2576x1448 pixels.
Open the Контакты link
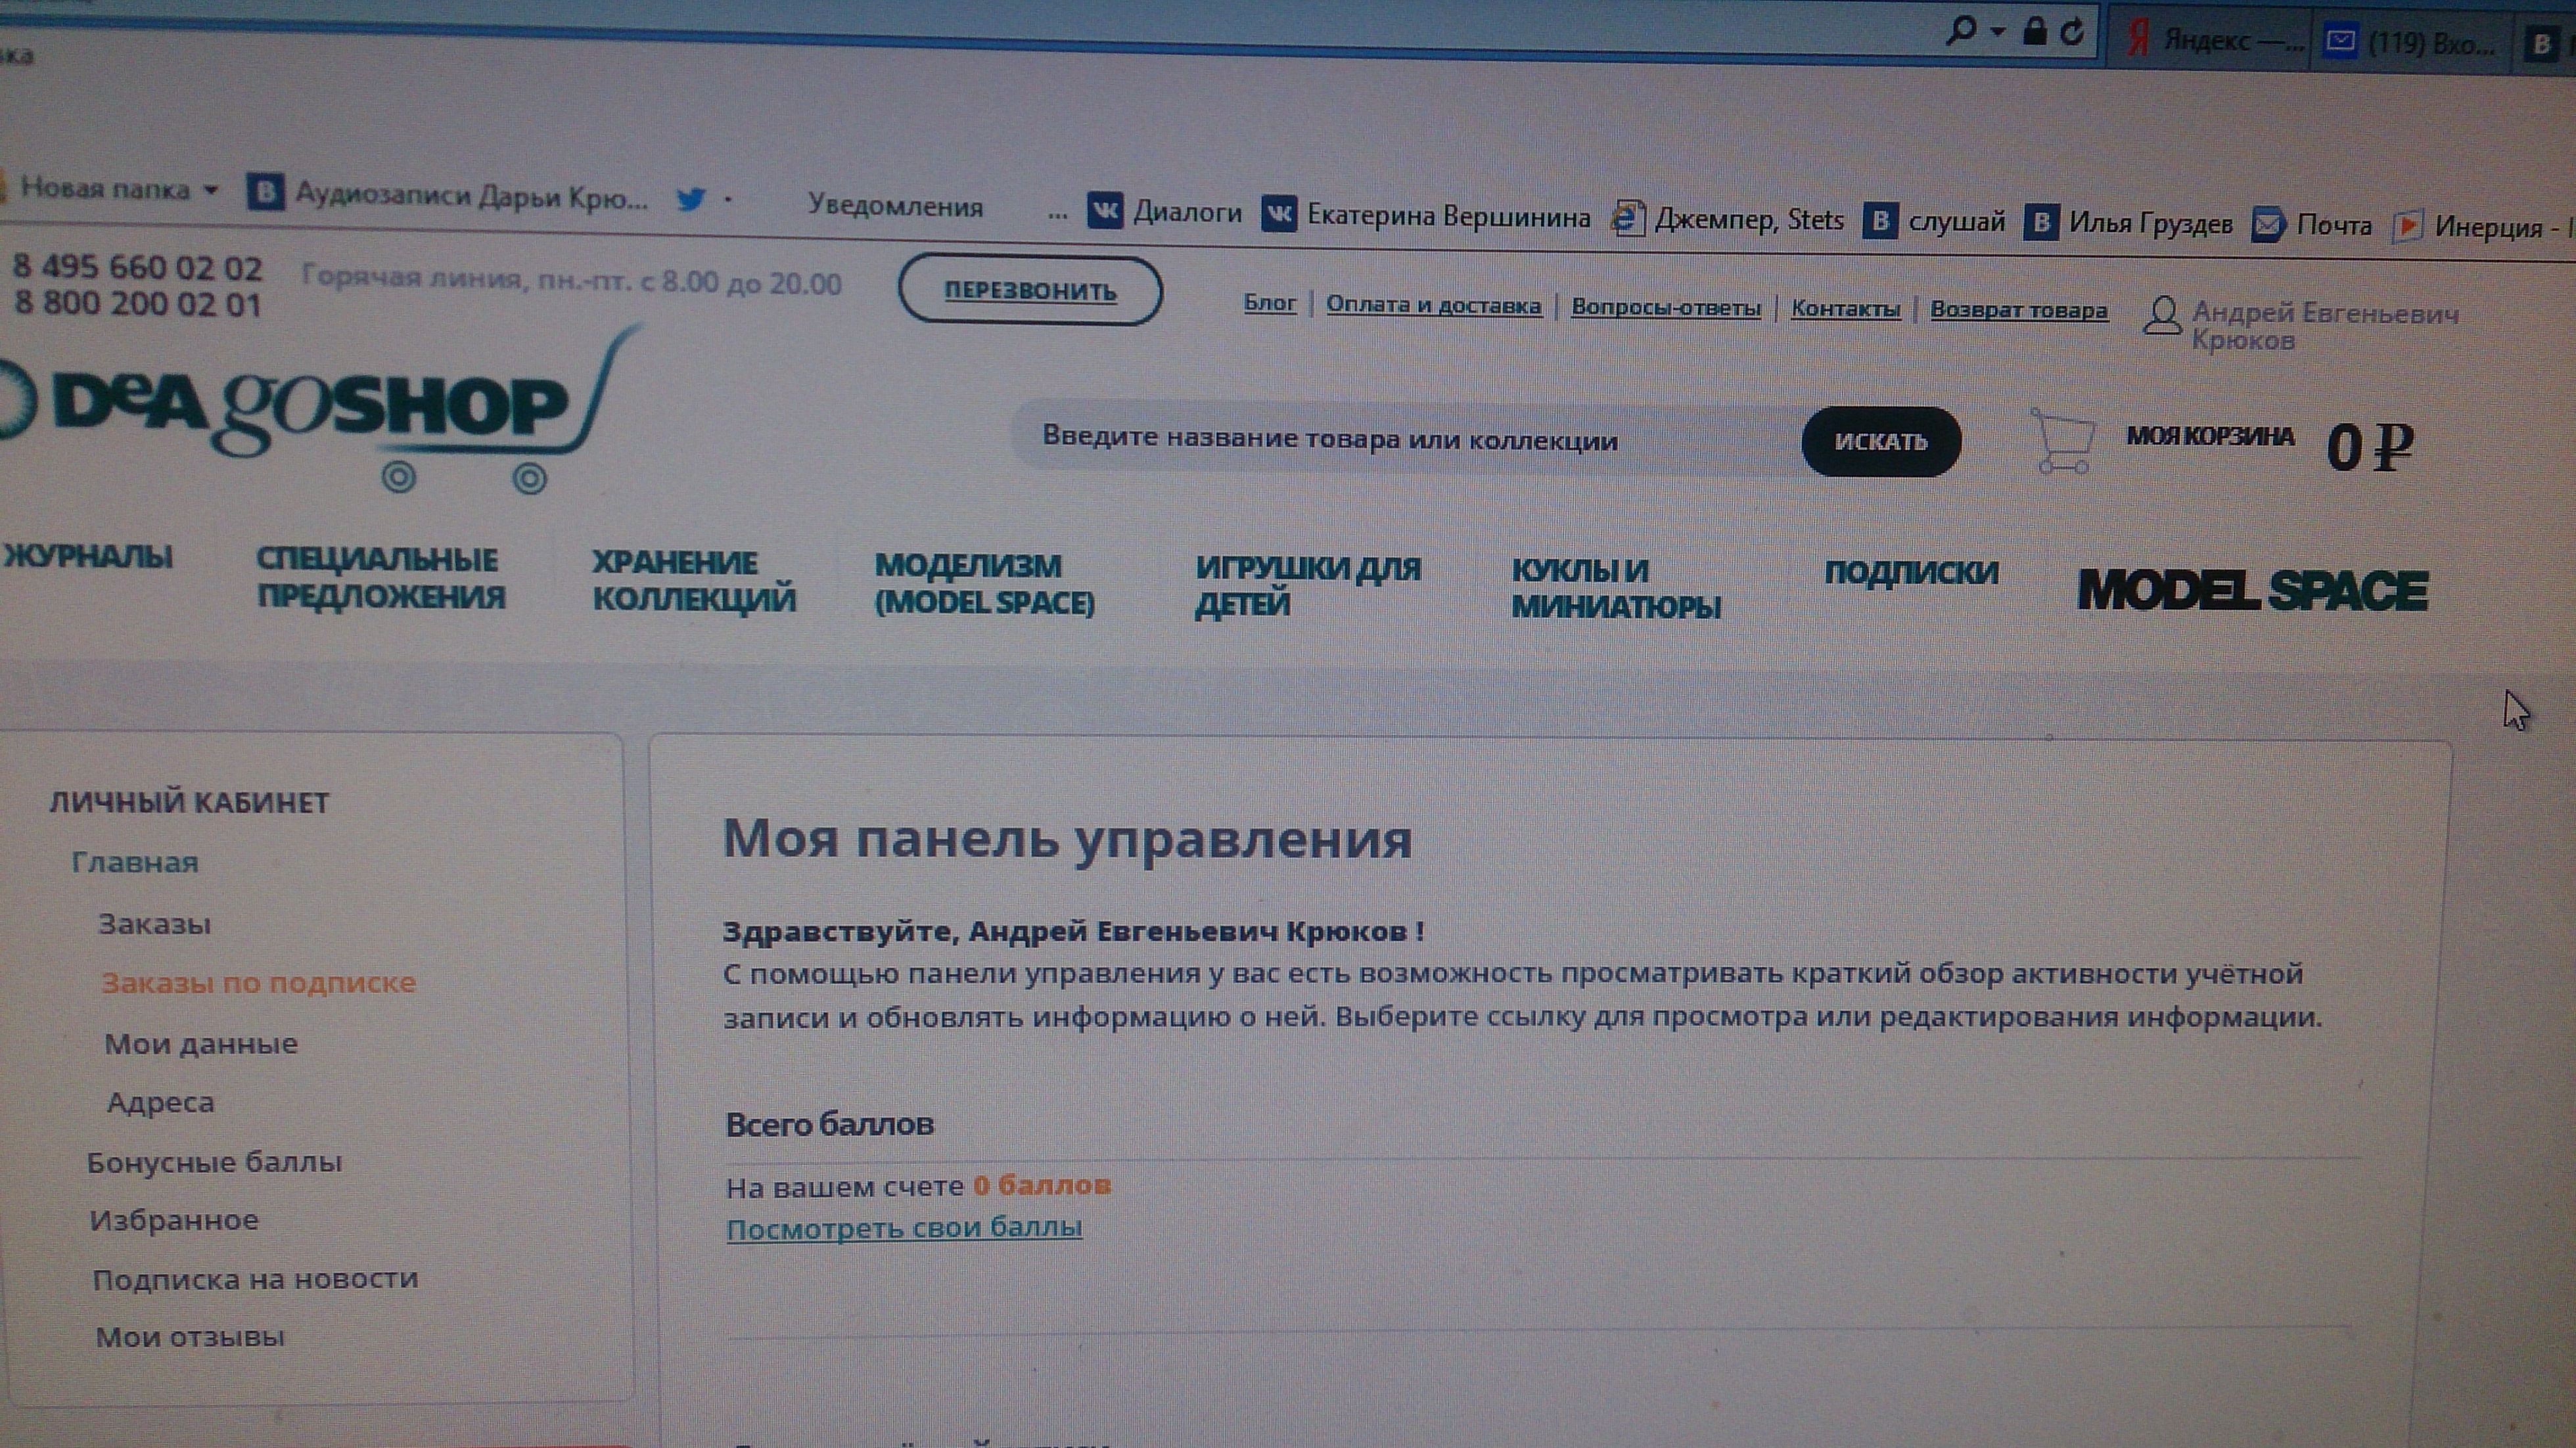[x=1846, y=309]
